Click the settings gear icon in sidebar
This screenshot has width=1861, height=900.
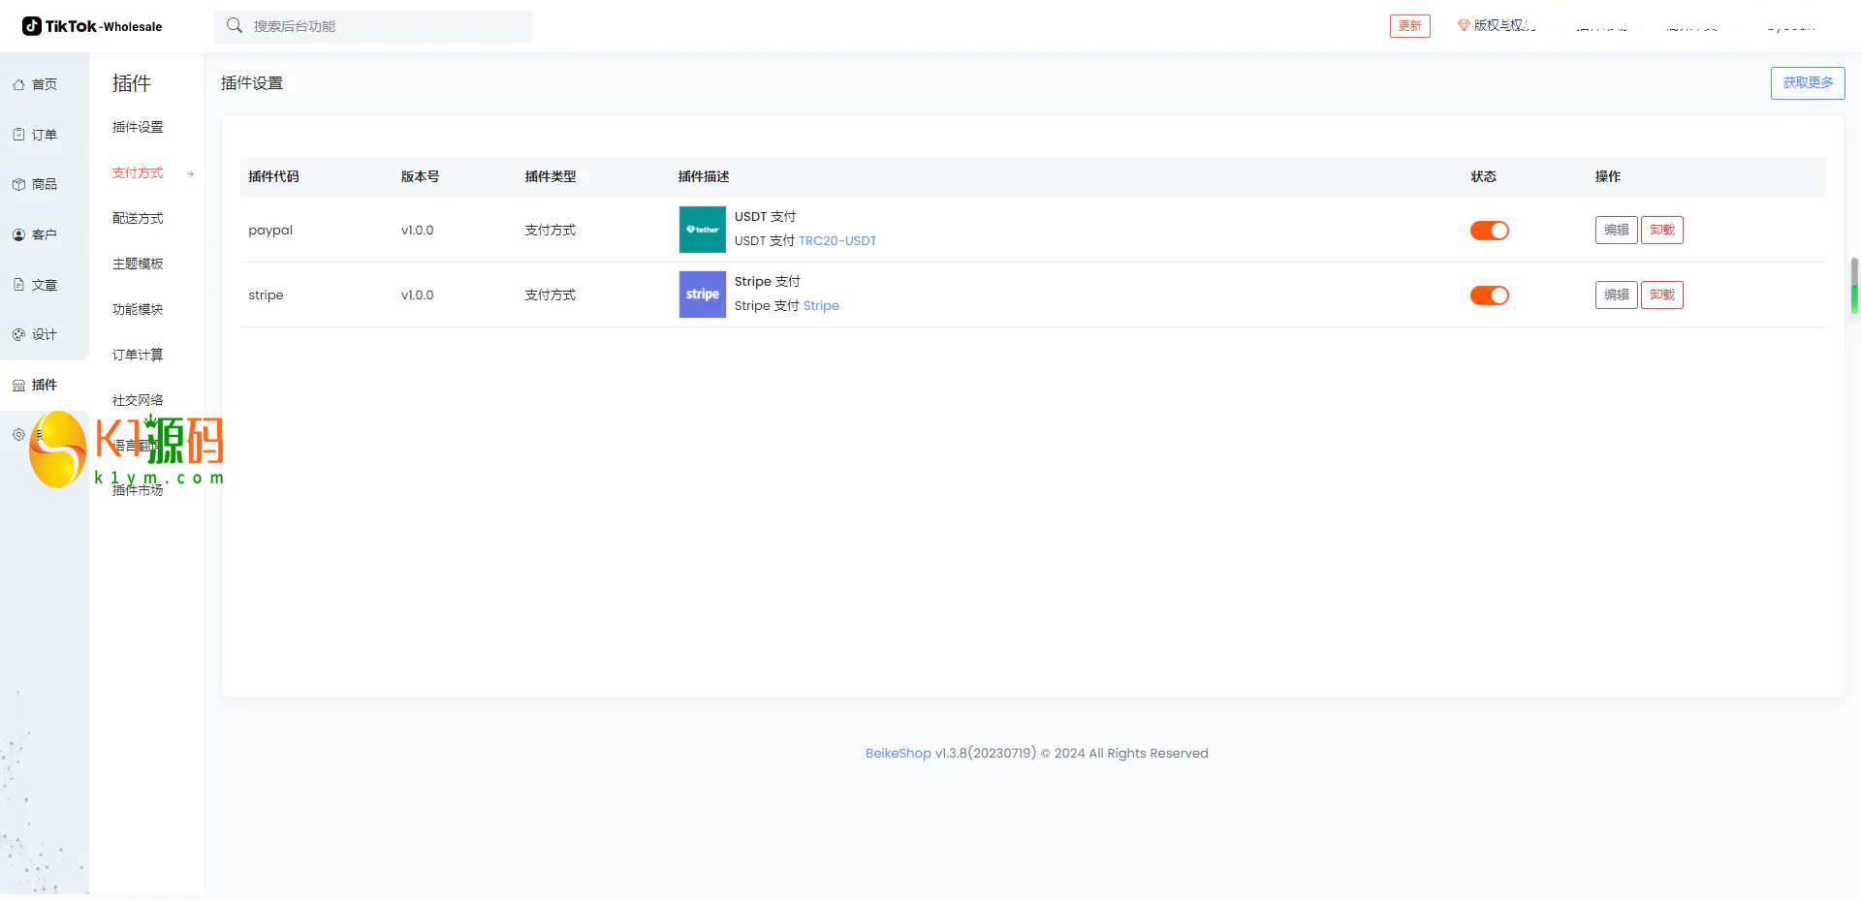click(18, 434)
